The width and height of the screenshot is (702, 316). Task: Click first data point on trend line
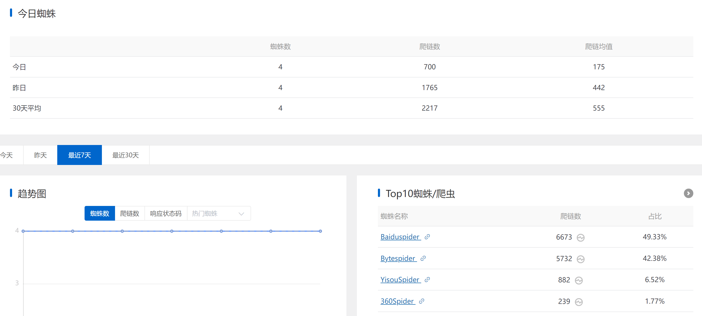(23, 231)
